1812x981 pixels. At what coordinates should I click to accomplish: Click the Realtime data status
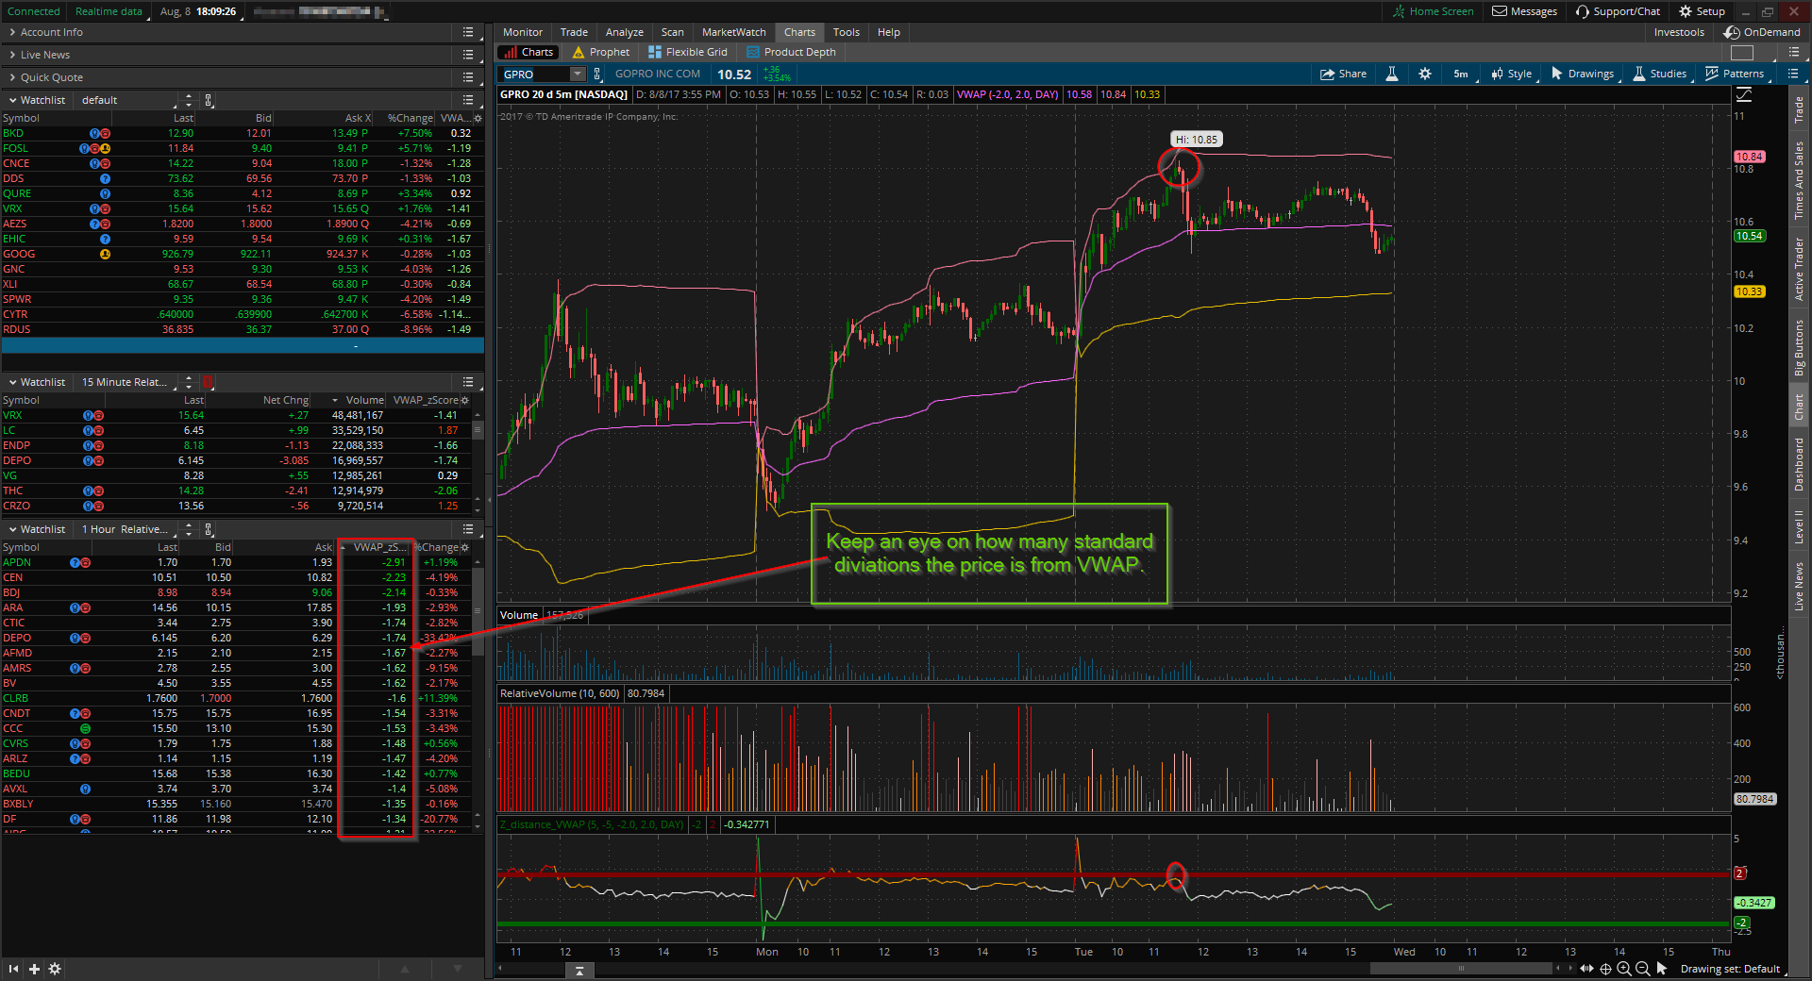(x=109, y=11)
